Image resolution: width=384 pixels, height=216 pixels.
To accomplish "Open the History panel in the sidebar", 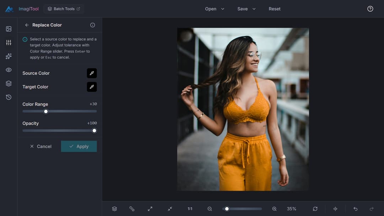I will [9, 97].
